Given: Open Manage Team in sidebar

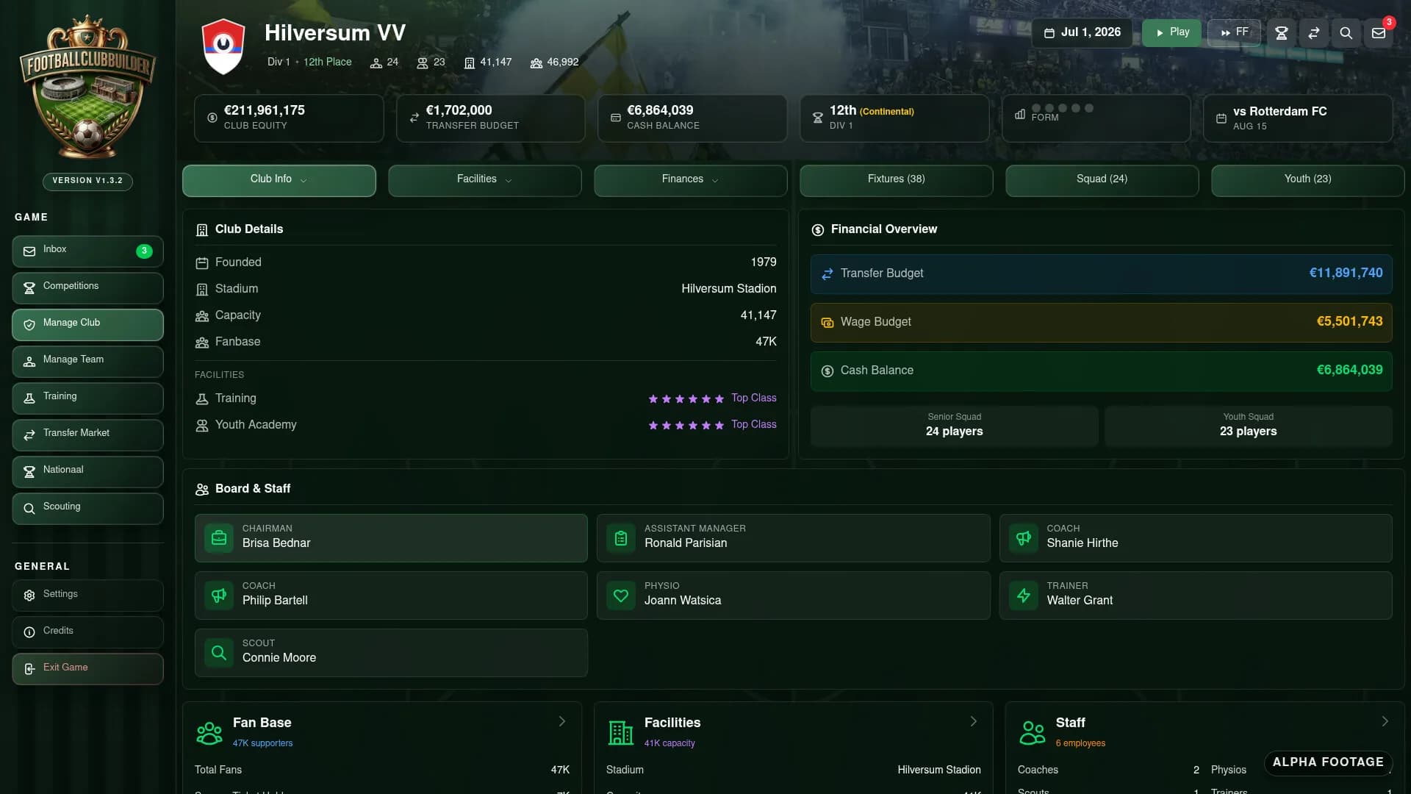Looking at the screenshot, I should click(87, 361).
